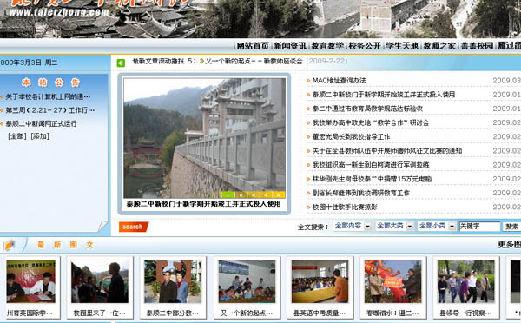Click the 最新图文 section heading
Image resolution: width=521 pixels, height=323 pixels.
click(65, 245)
